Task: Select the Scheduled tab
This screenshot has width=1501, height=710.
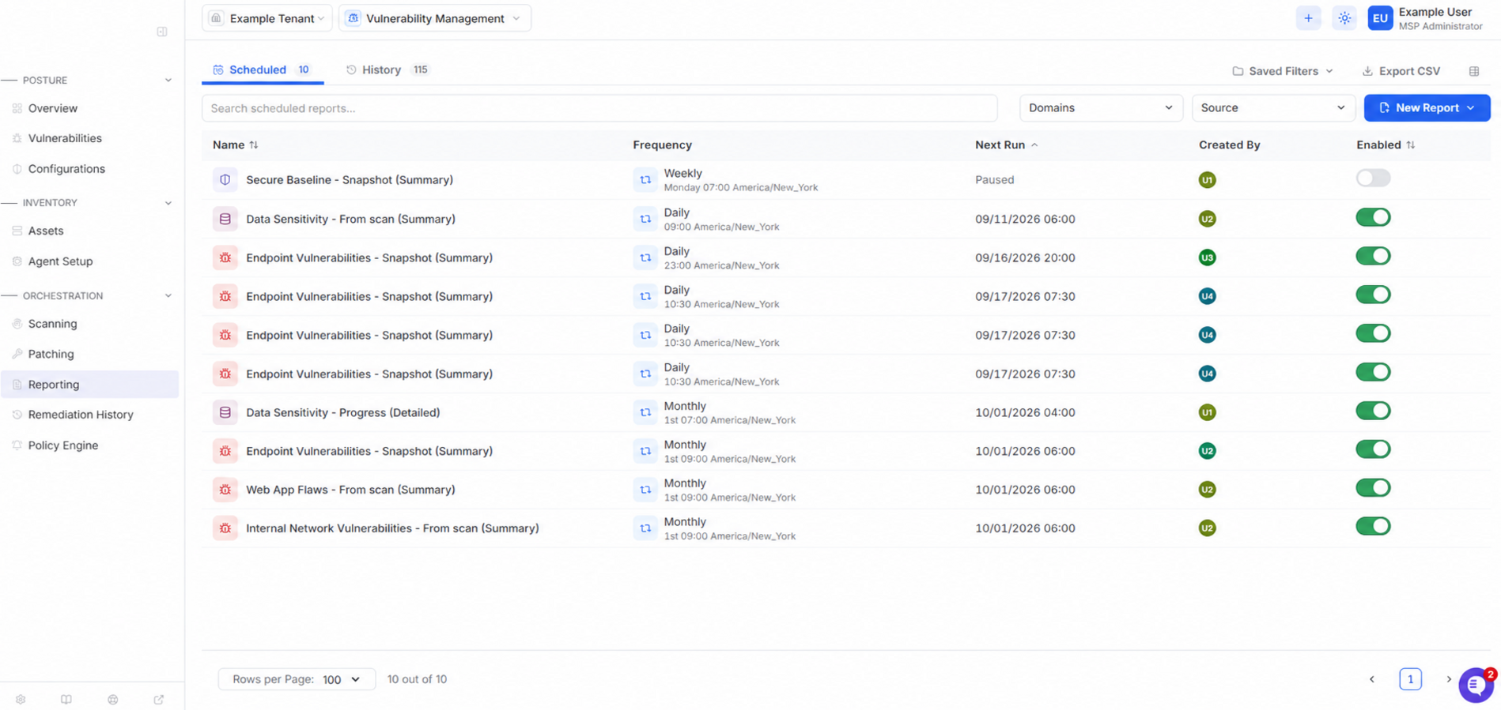Action: click(262, 70)
